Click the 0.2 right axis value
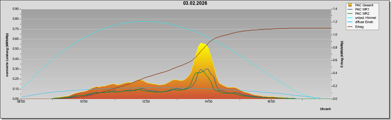The image size is (391, 120). [x=335, y=86]
